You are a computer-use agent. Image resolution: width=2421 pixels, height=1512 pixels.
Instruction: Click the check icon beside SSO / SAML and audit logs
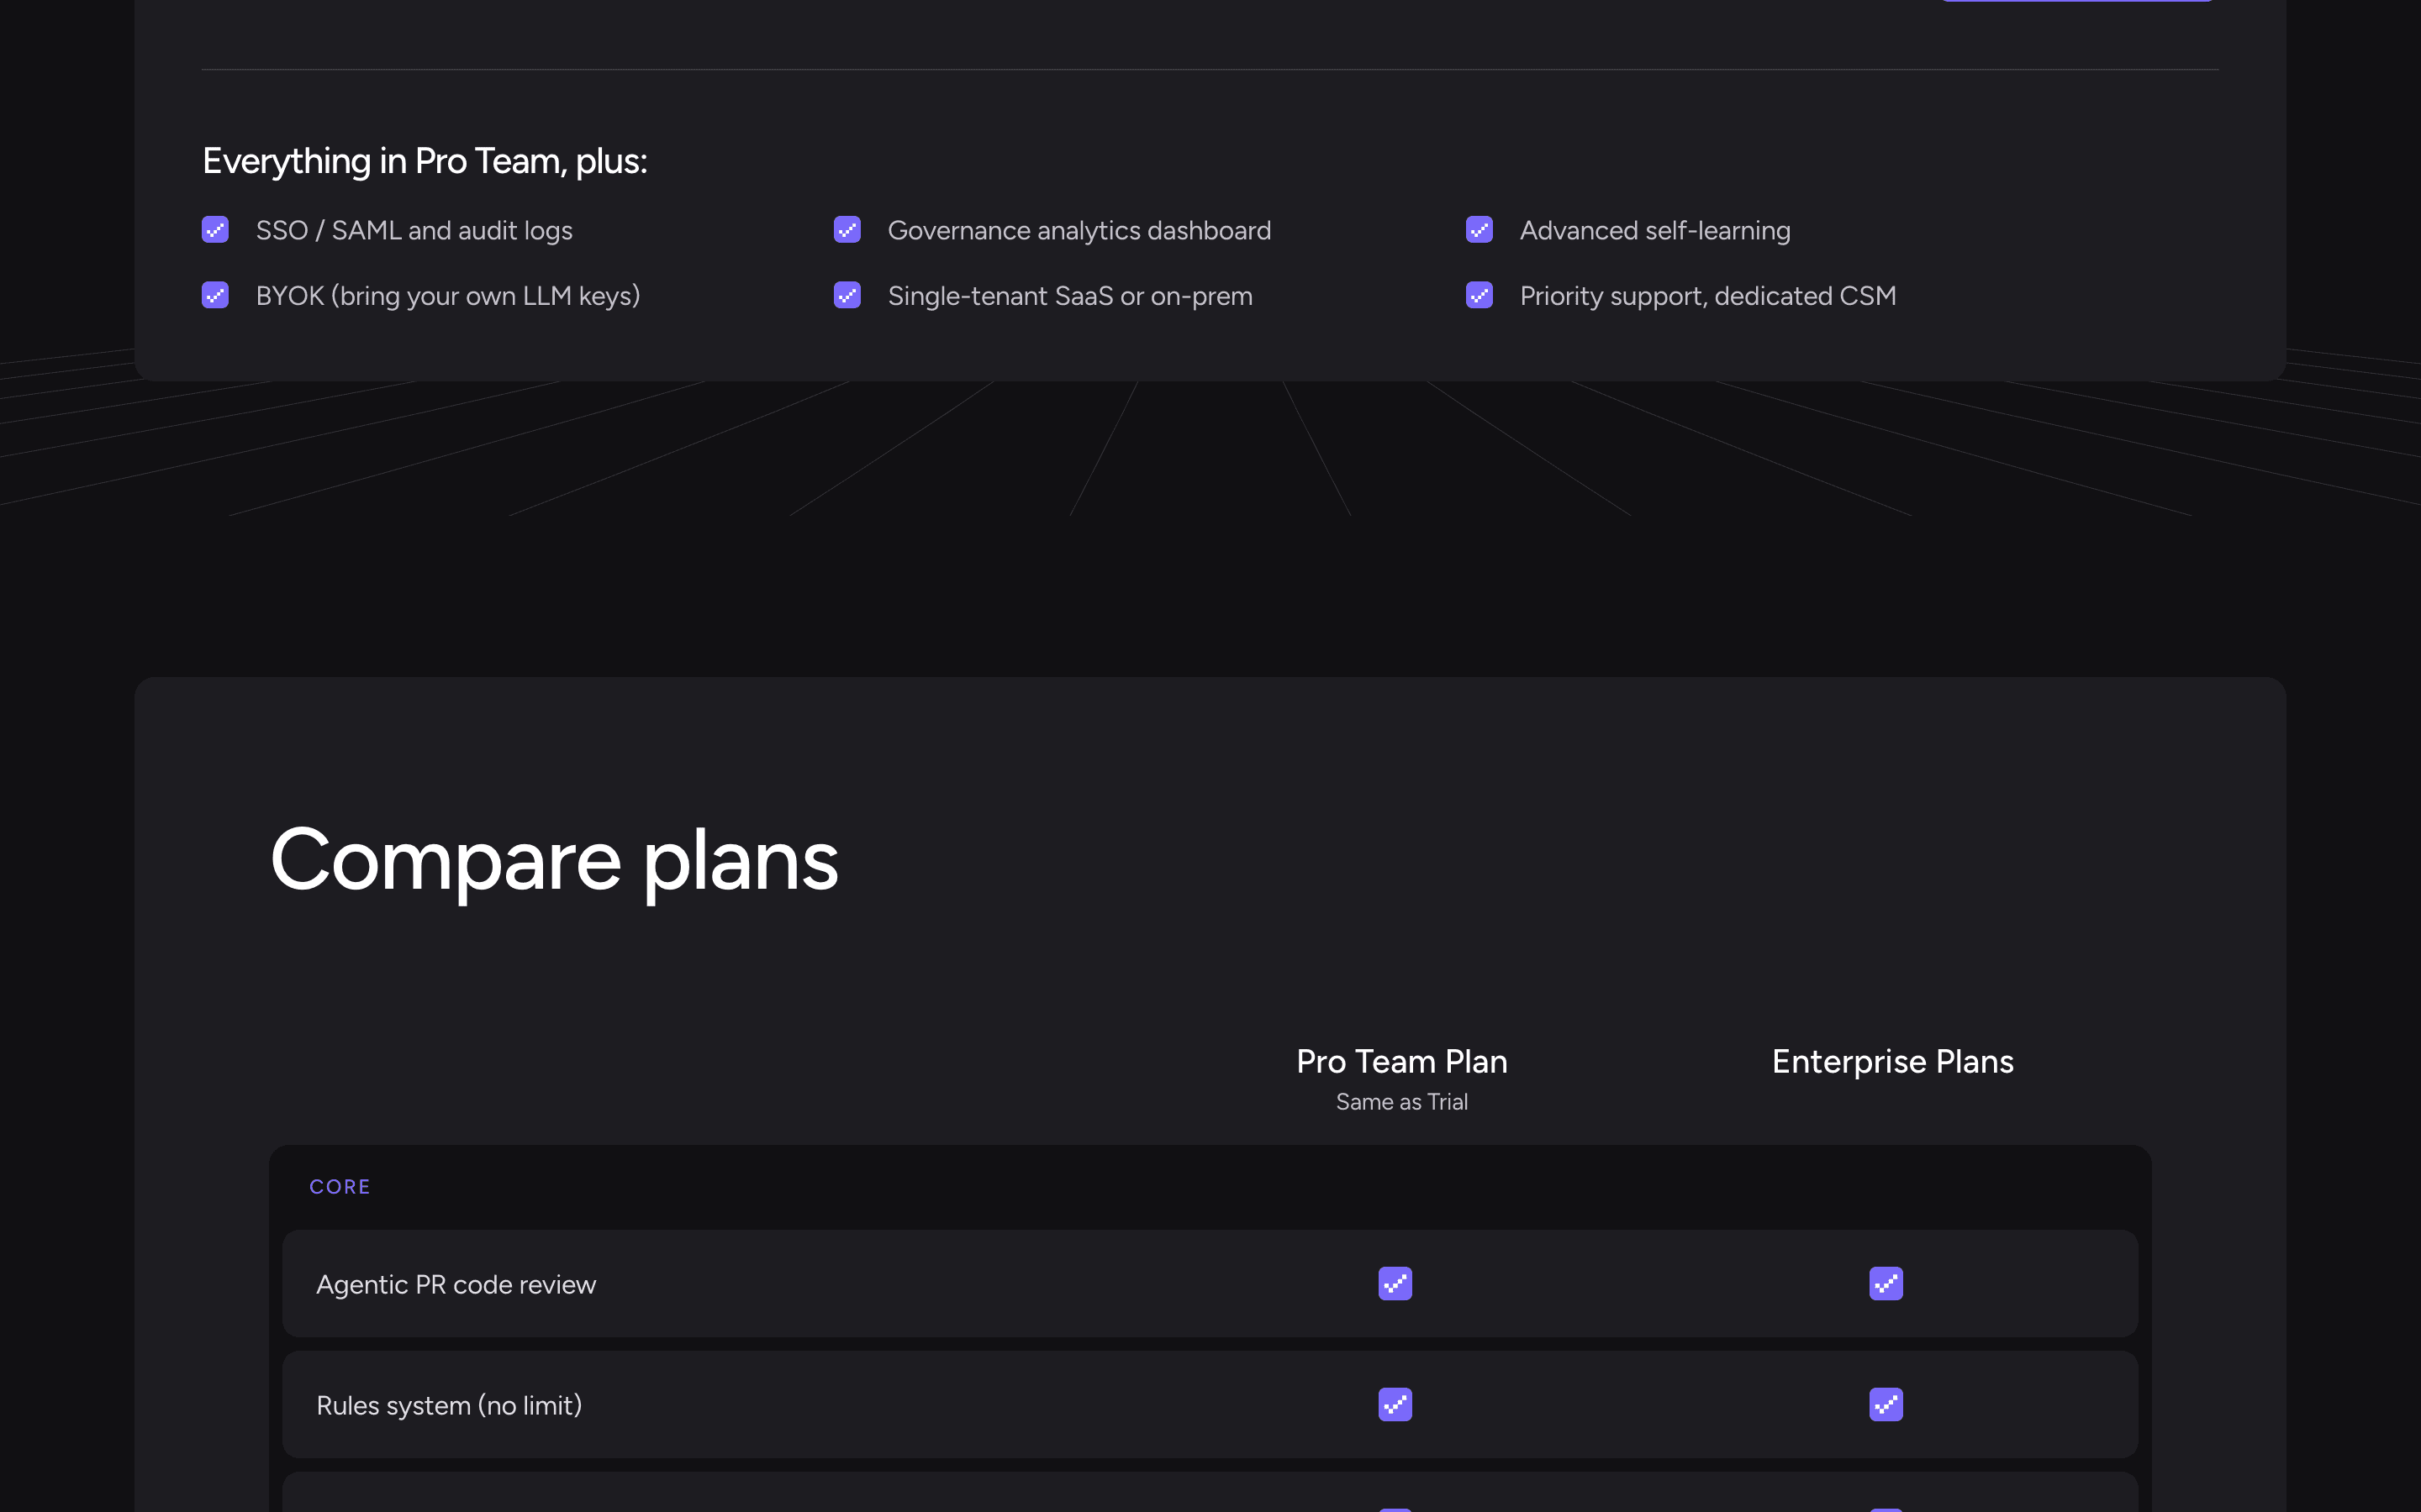pyautogui.click(x=215, y=230)
